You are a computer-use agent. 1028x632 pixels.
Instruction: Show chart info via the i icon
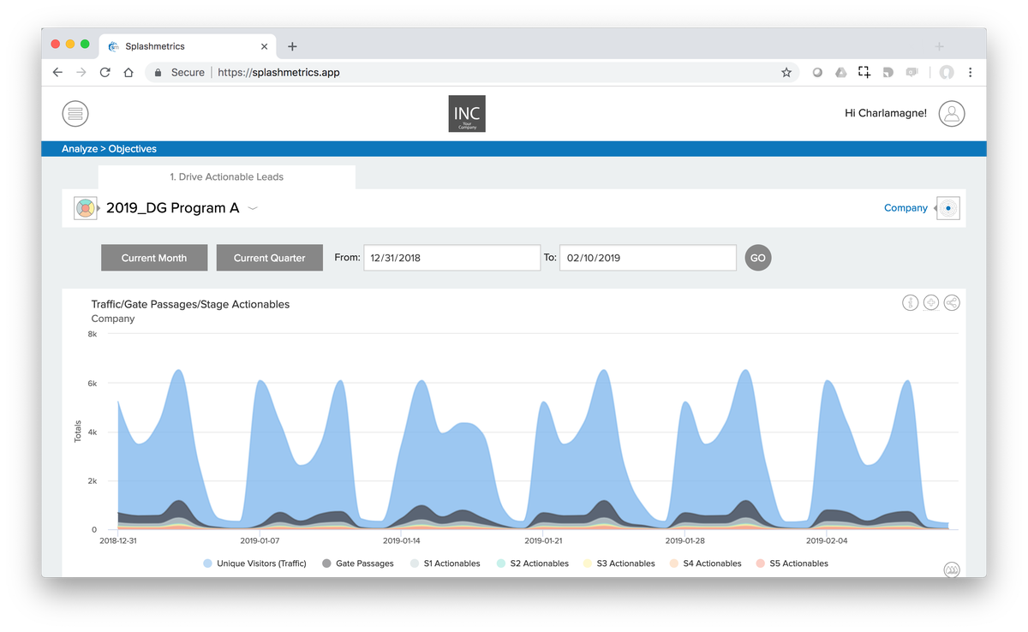coord(911,302)
